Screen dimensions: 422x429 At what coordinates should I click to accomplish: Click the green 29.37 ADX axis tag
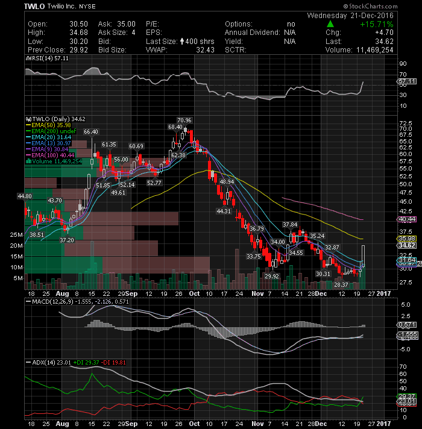tap(407, 396)
